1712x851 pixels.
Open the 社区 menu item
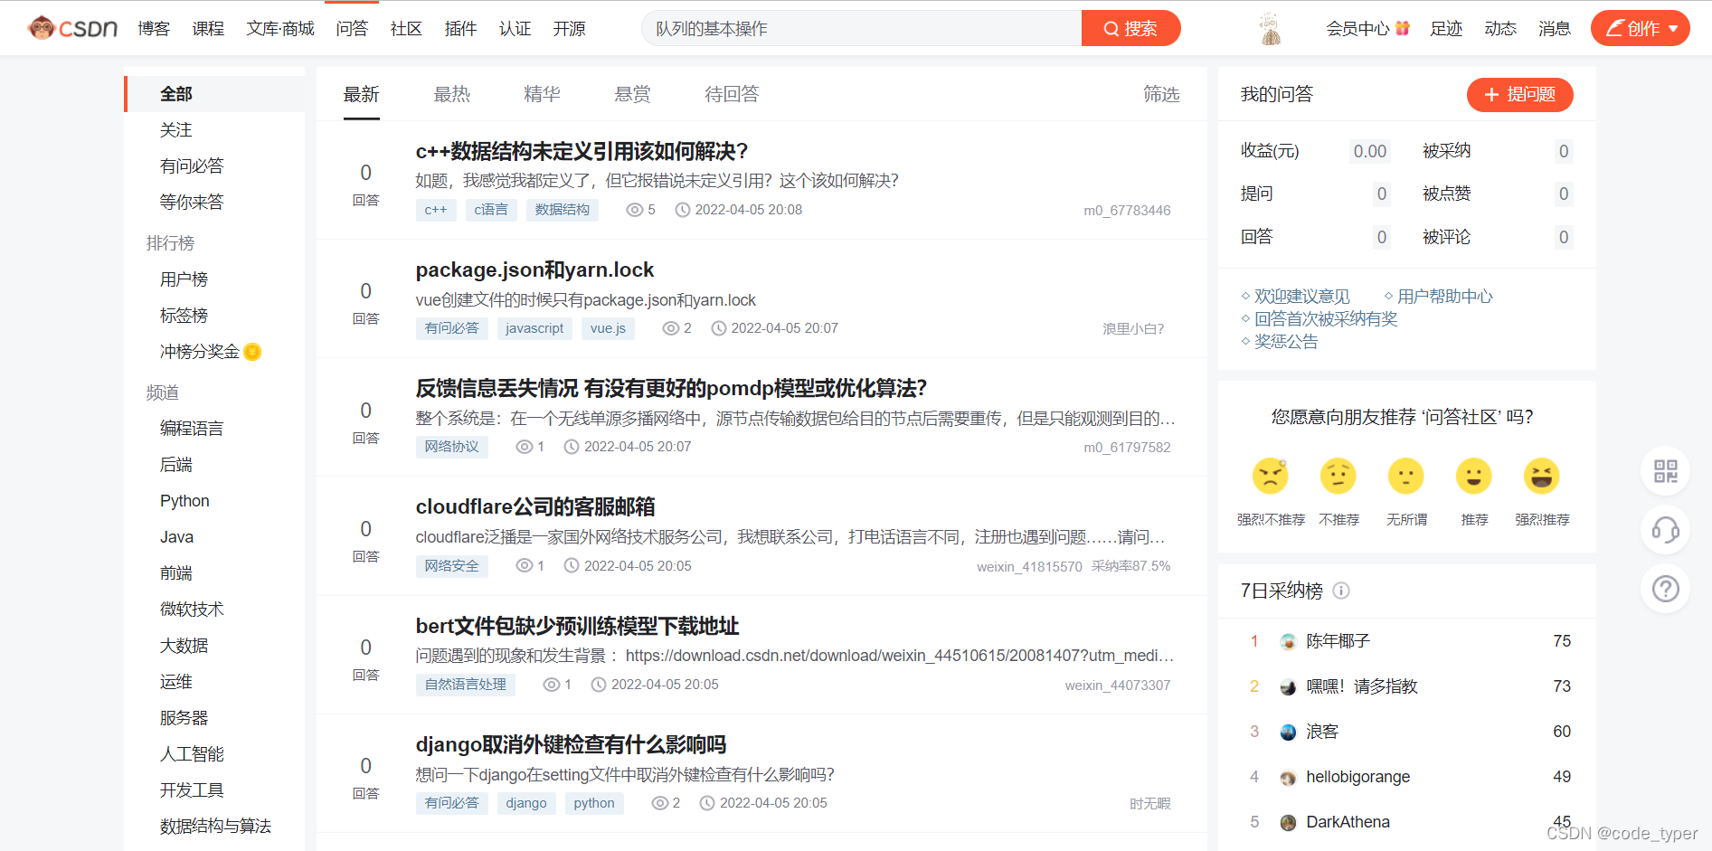coord(405,28)
